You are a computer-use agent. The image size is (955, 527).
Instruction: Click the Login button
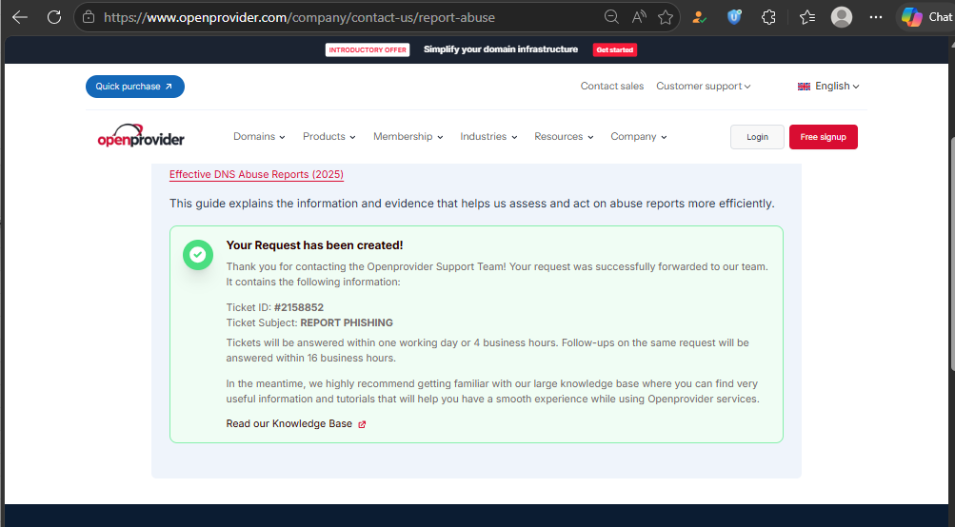tap(757, 137)
